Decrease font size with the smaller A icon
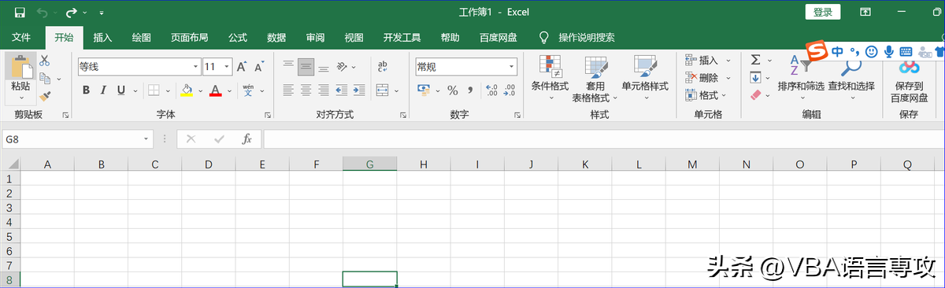The height and width of the screenshot is (288, 945). pos(260,67)
